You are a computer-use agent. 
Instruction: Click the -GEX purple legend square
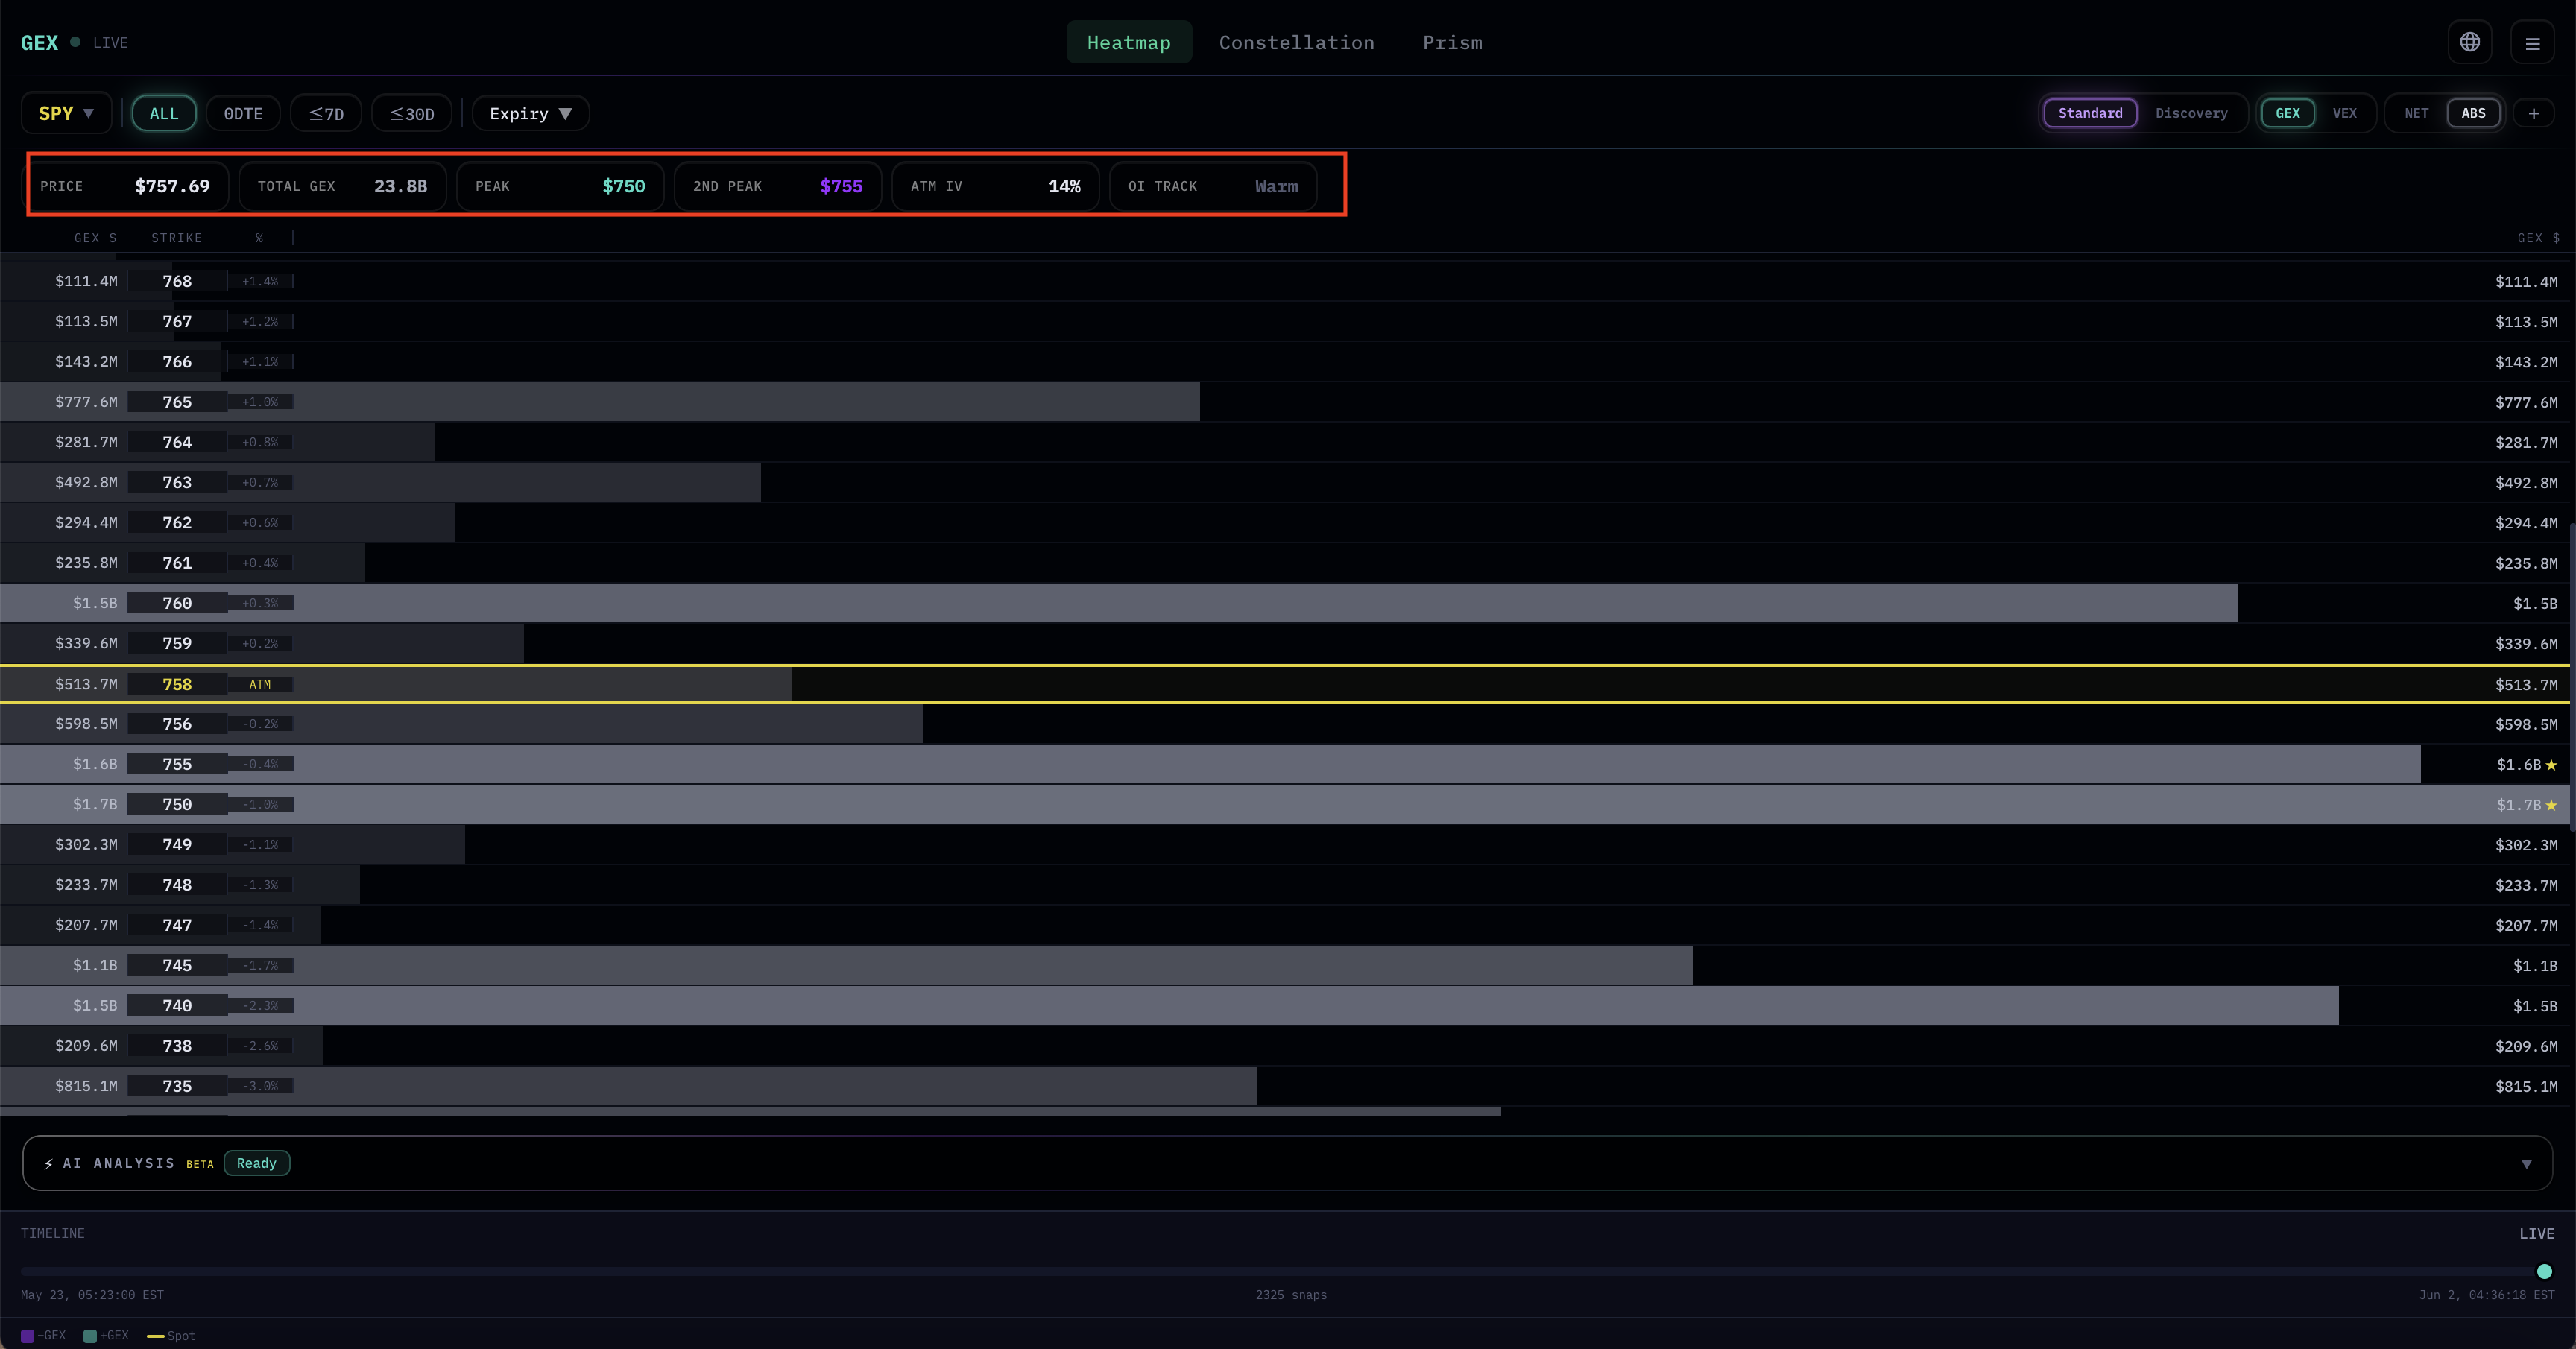28,1336
